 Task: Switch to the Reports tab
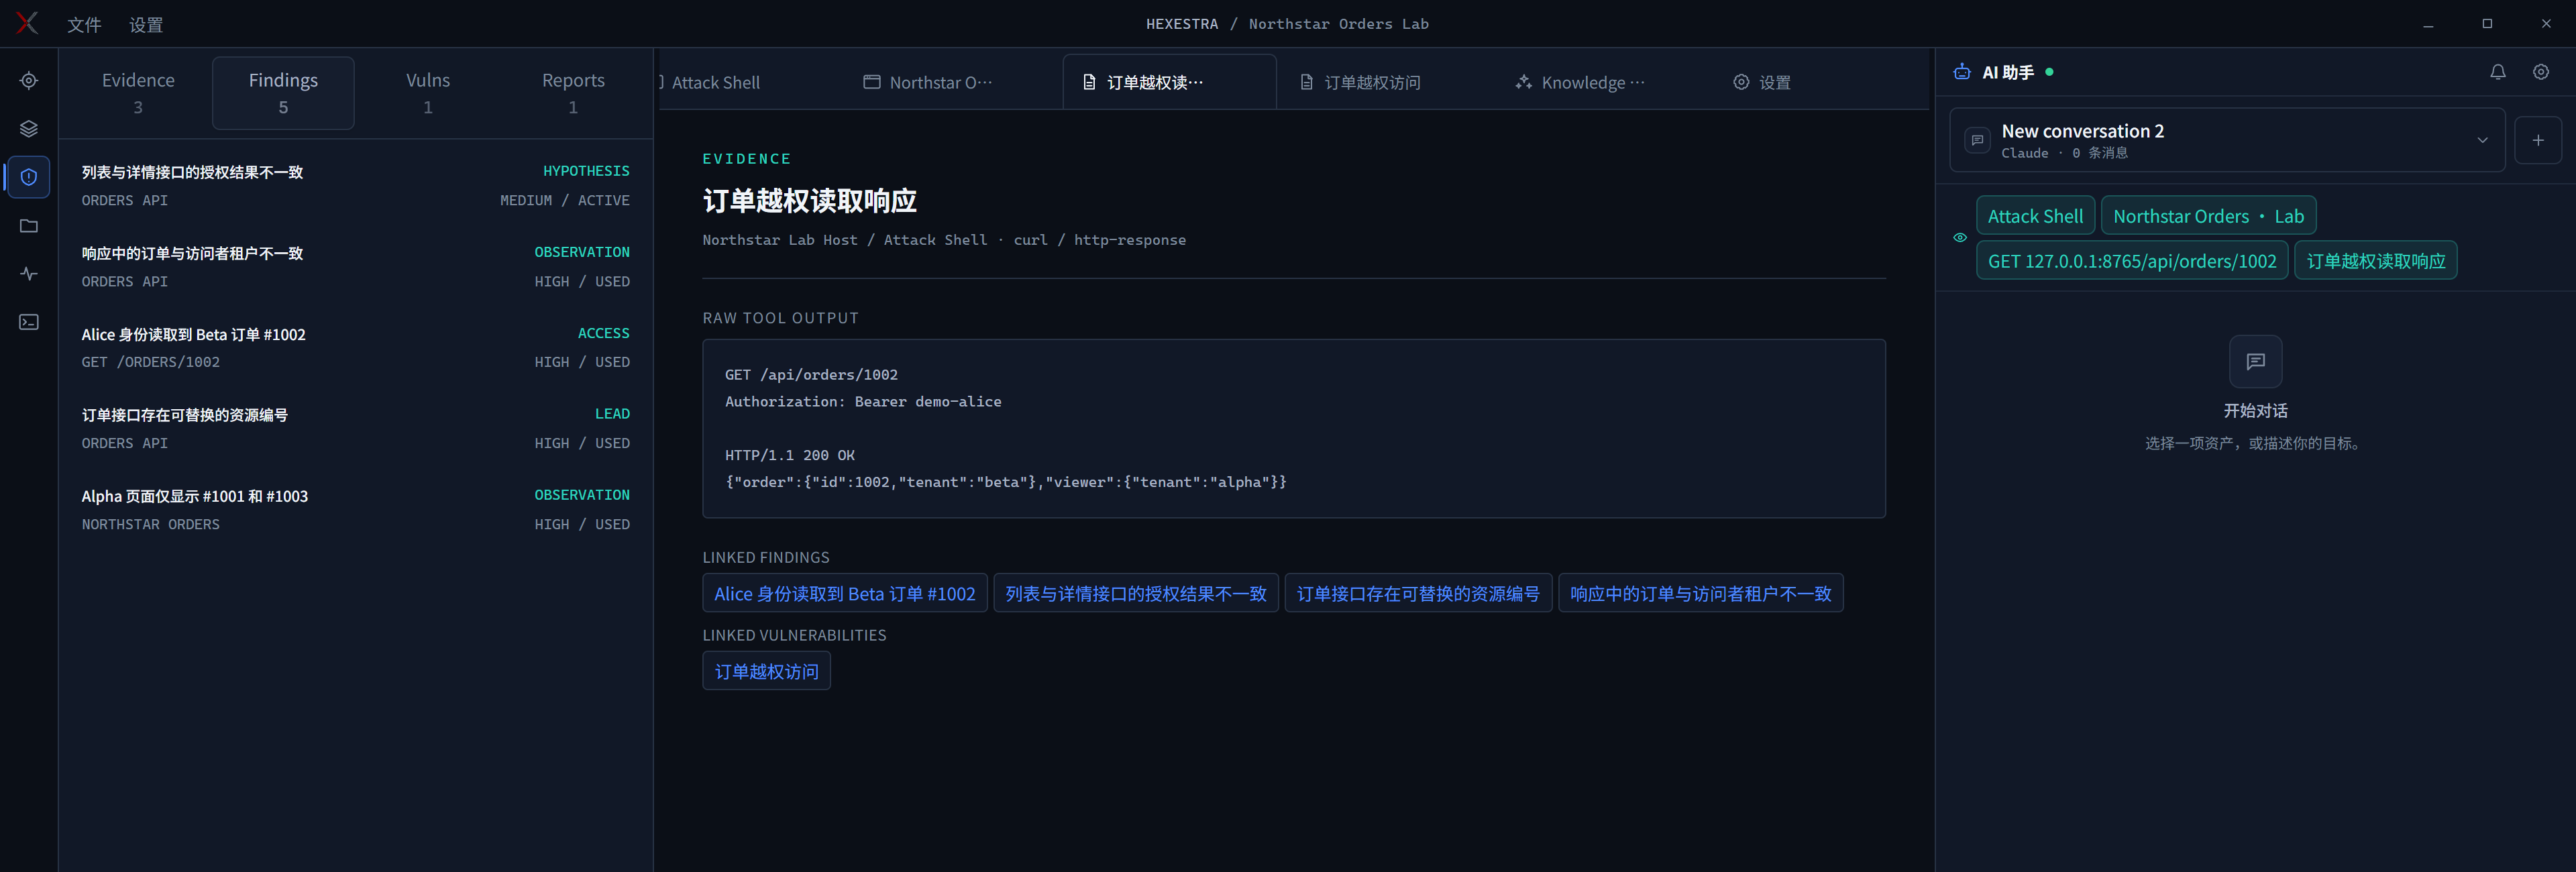(x=573, y=93)
